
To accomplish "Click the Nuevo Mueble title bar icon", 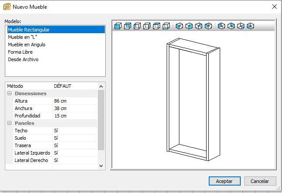I will tap(7, 7).
